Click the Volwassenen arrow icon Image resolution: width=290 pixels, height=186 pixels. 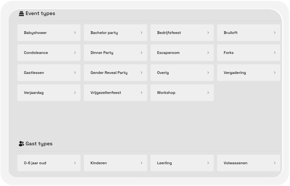274,163
